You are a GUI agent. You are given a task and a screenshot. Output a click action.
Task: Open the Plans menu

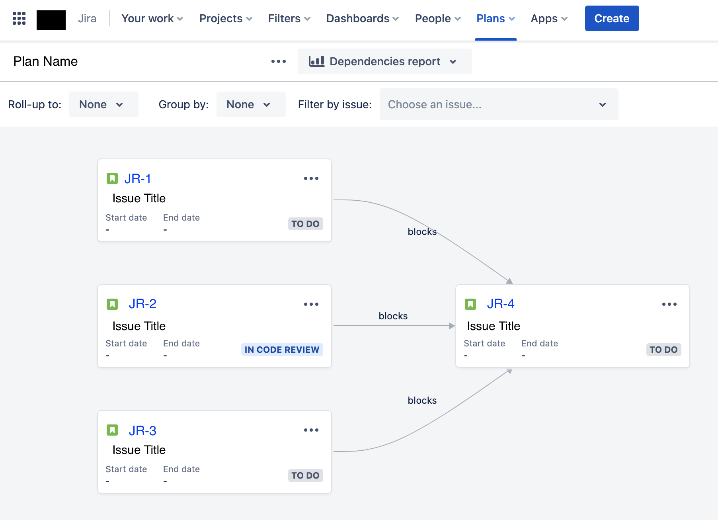(x=495, y=18)
